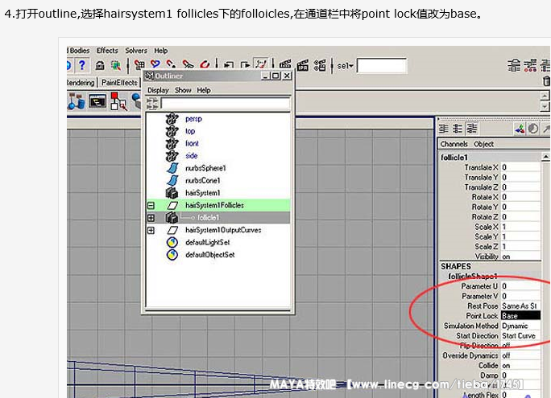Click the nurbsSphere1 surface icon
The width and height of the screenshot is (551, 398).
click(x=172, y=168)
